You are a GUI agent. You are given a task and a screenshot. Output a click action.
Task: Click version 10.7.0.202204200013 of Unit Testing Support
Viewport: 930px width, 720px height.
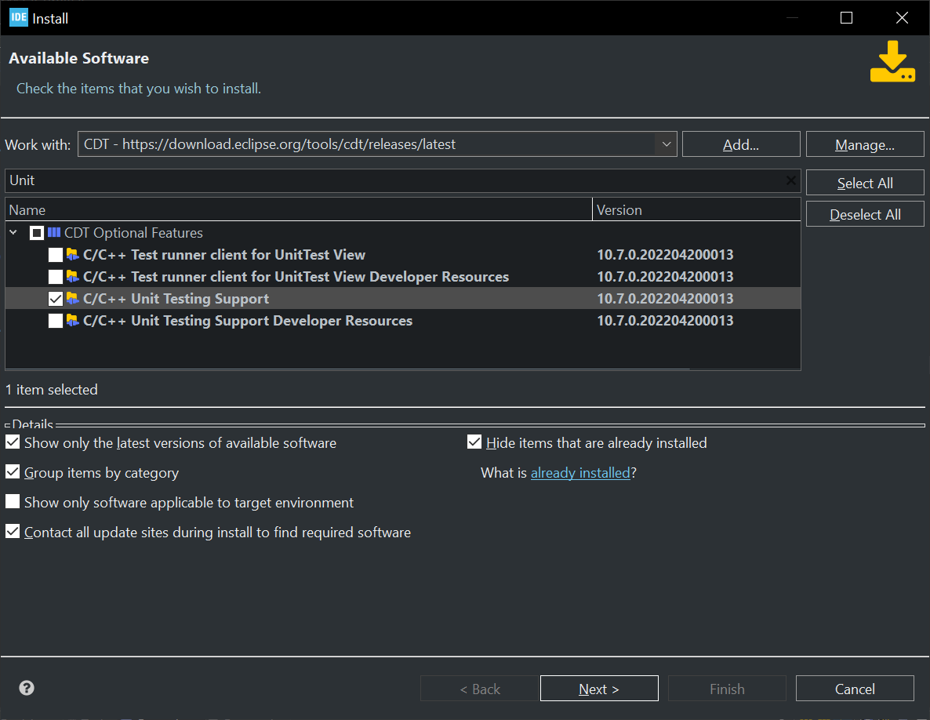click(x=665, y=299)
